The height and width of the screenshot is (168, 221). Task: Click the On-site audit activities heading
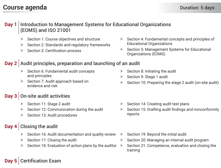pos(45,96)
